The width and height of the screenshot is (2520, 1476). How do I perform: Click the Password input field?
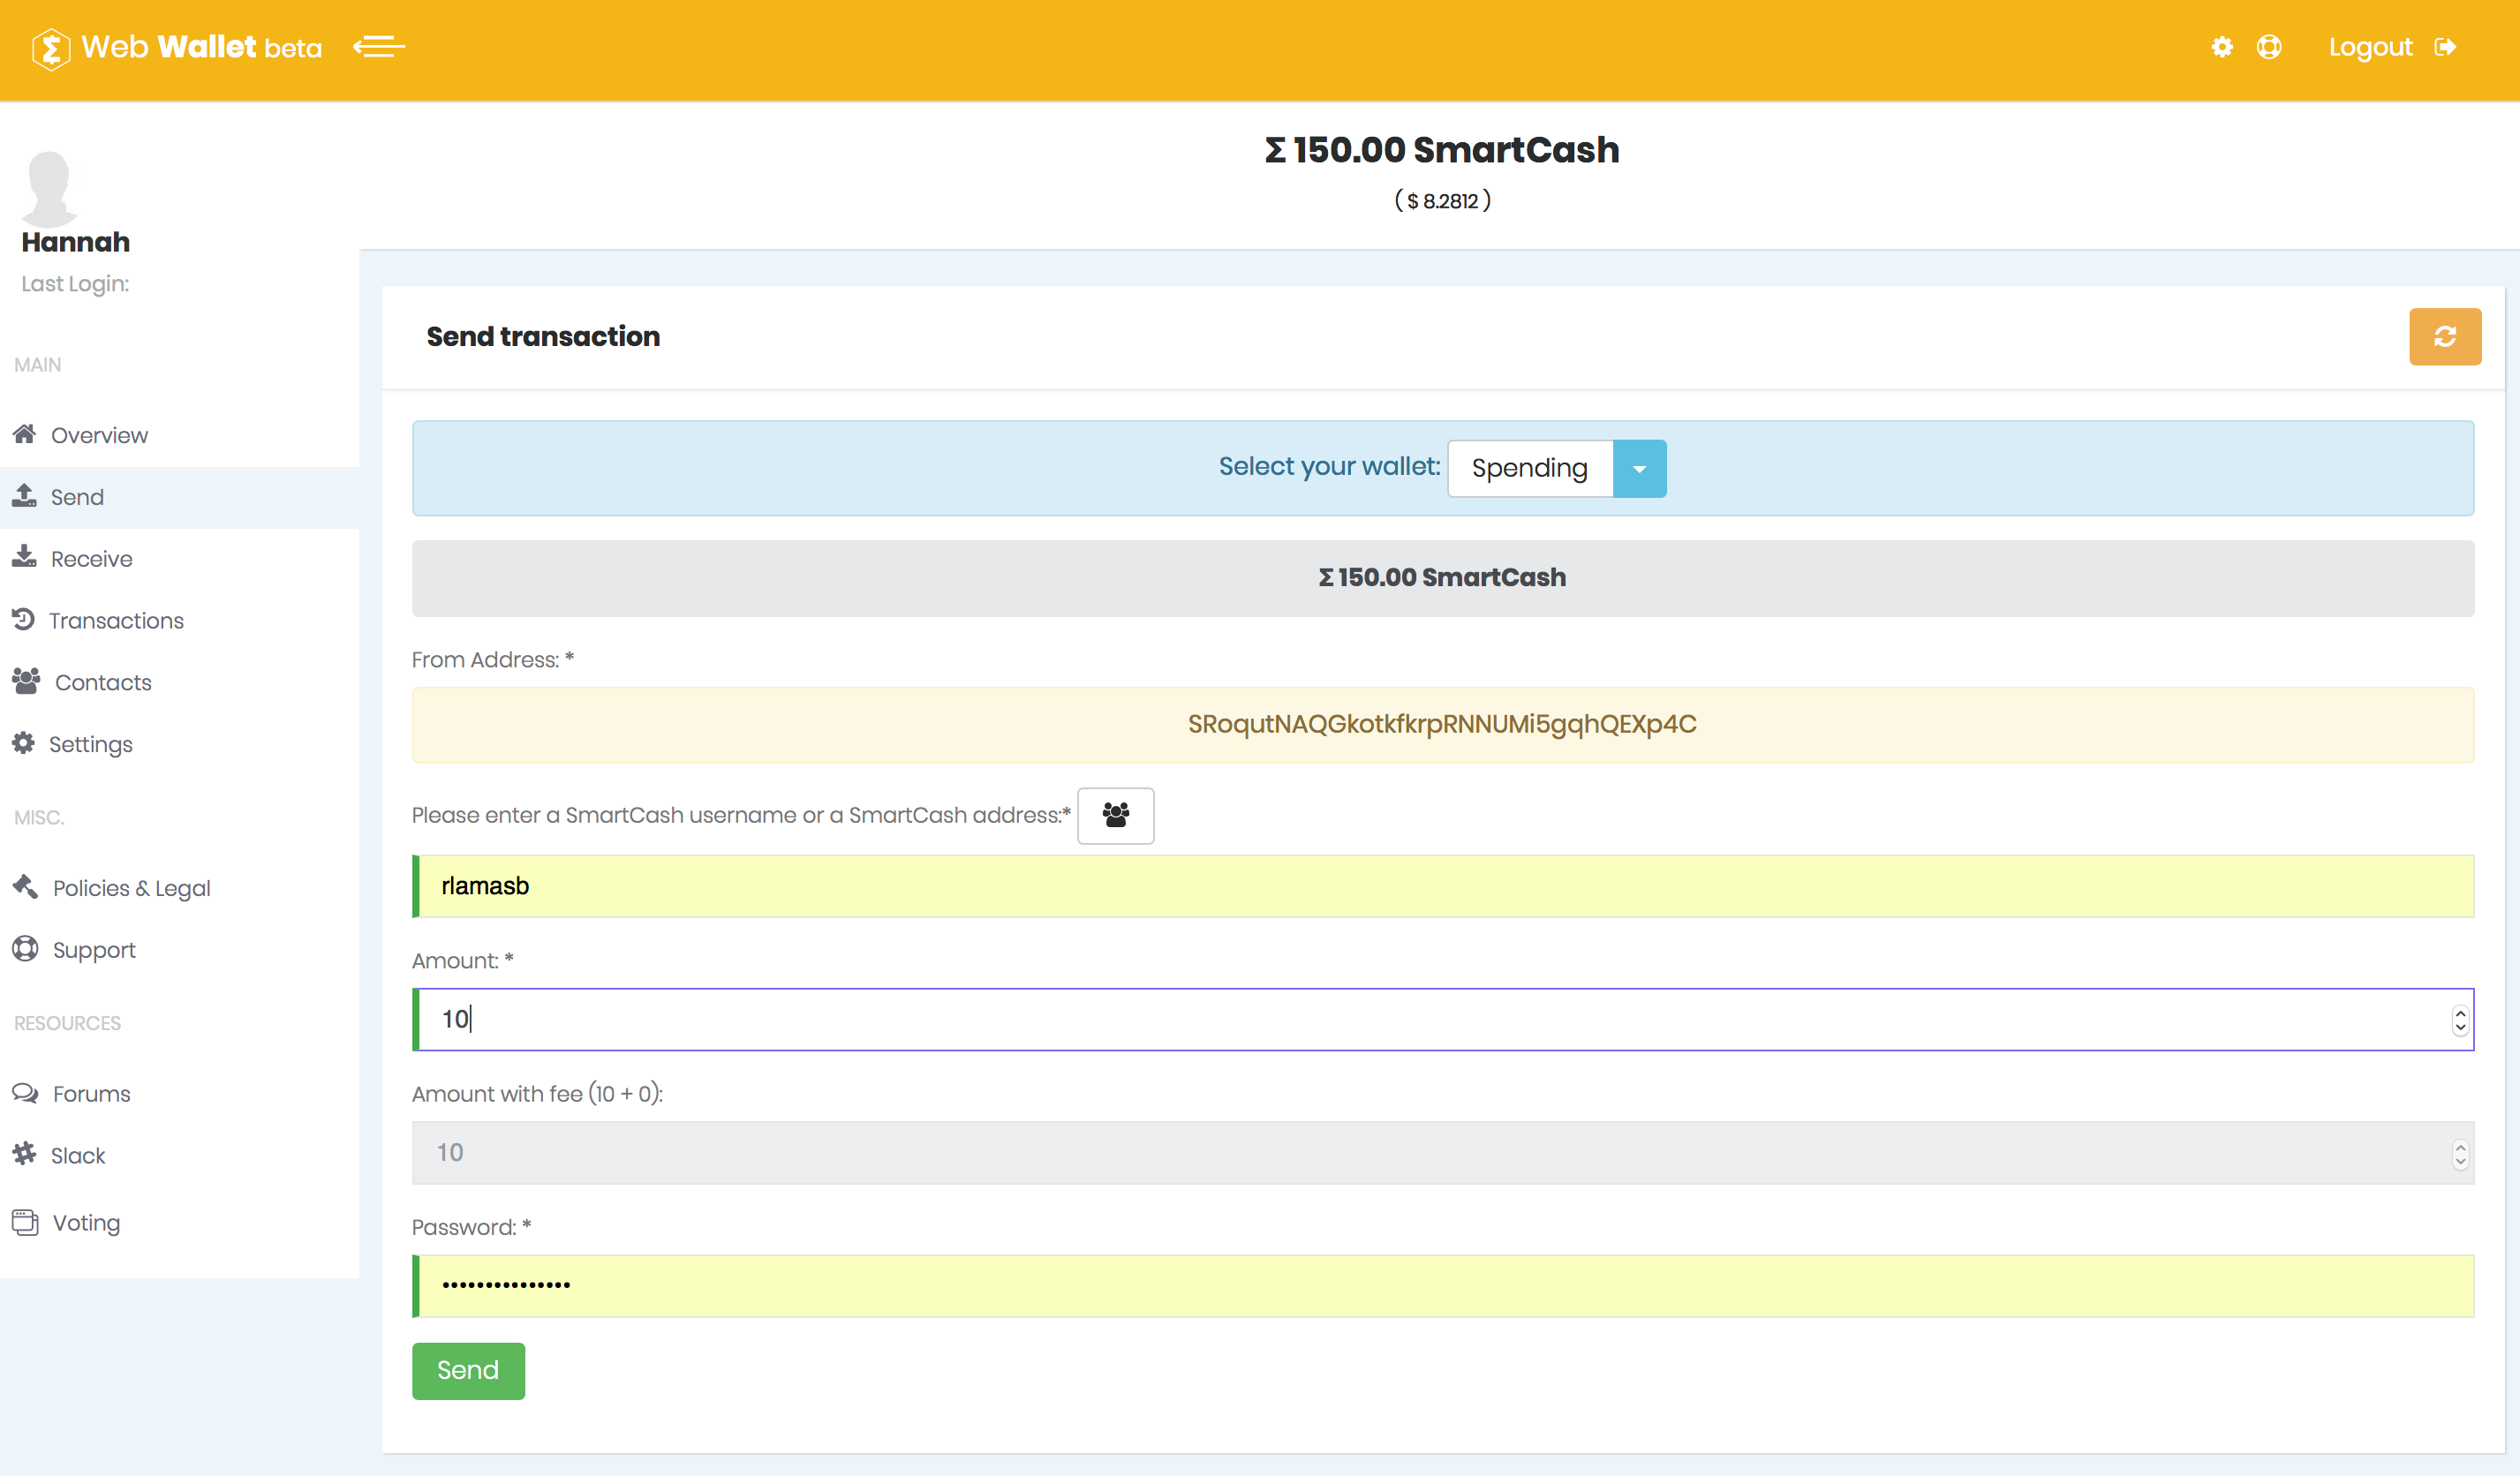[1442, 1286]
